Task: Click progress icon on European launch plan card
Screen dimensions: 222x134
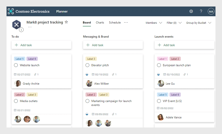Action: tap(159, 74)
